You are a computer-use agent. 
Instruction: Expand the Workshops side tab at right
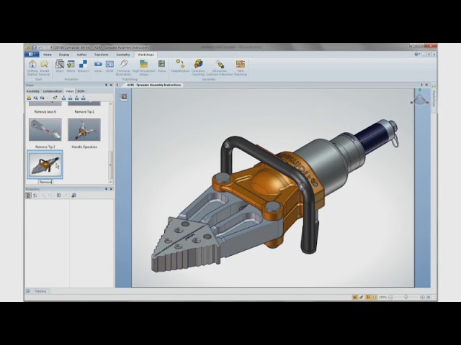tap(434, 98)
